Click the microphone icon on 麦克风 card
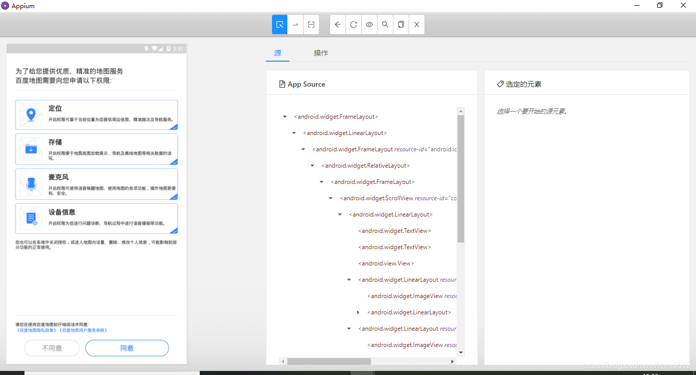This screenshot has width=696, height=375. (31, 184)
